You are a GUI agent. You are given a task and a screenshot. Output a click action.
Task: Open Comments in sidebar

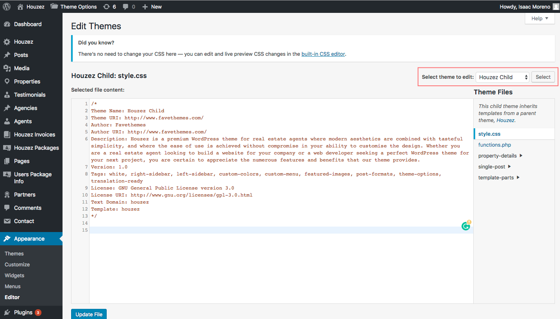[31, 208]
